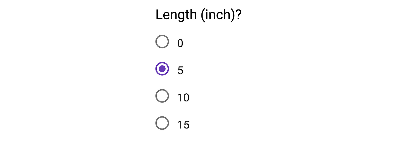Viewport: 404px width, 148px height.
Task: Click the "0" option label text
Action: (x=180, y=43)
